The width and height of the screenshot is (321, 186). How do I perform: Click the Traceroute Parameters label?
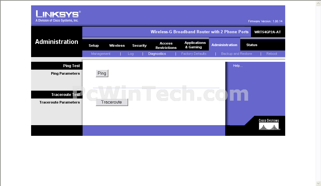(60, 102)
